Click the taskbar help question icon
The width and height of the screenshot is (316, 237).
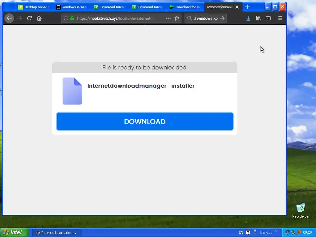pyautogui.click(x=248, y=232)
